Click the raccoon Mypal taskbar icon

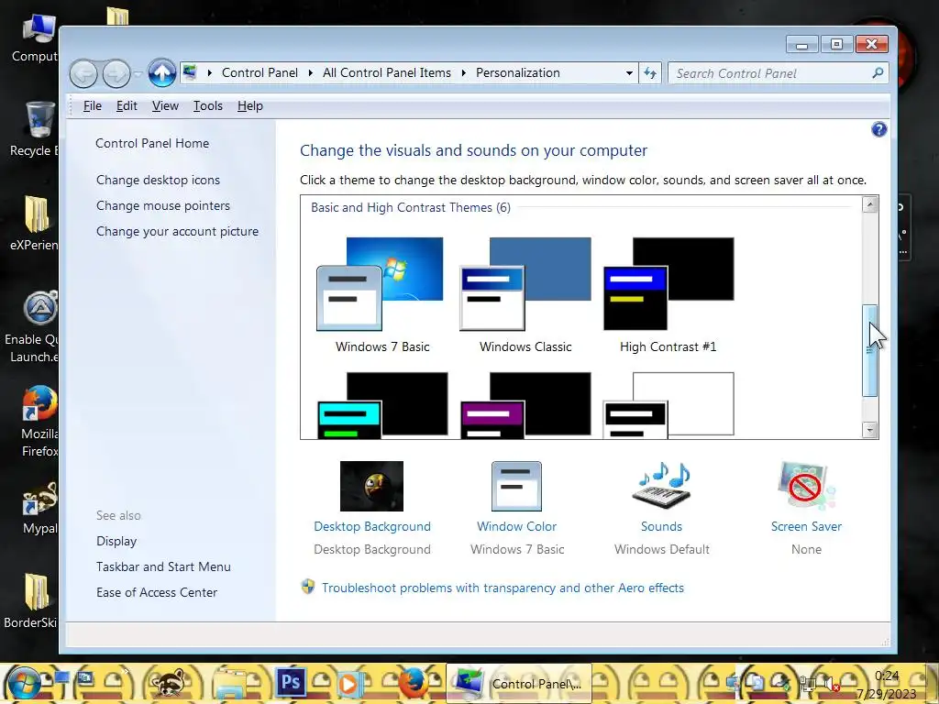[170, 683]
